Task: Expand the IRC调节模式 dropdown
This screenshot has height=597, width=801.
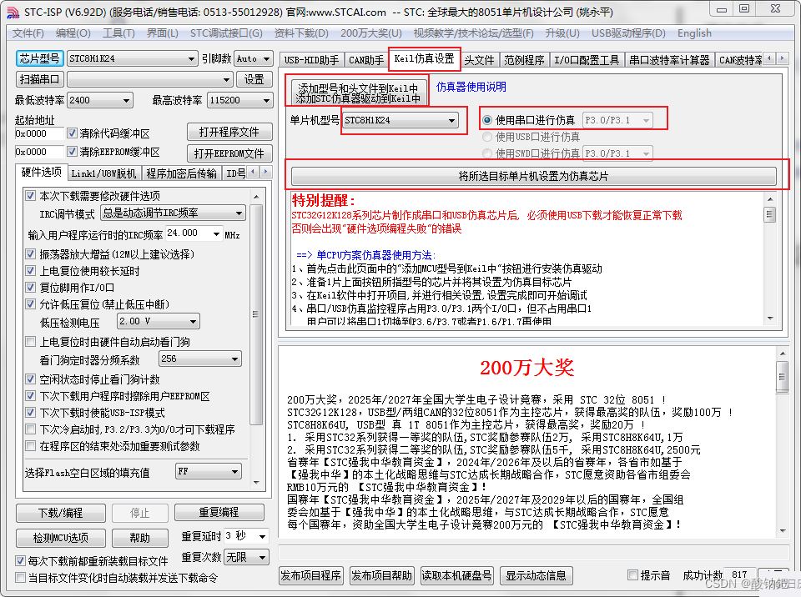Action: [x=239, y=213]
